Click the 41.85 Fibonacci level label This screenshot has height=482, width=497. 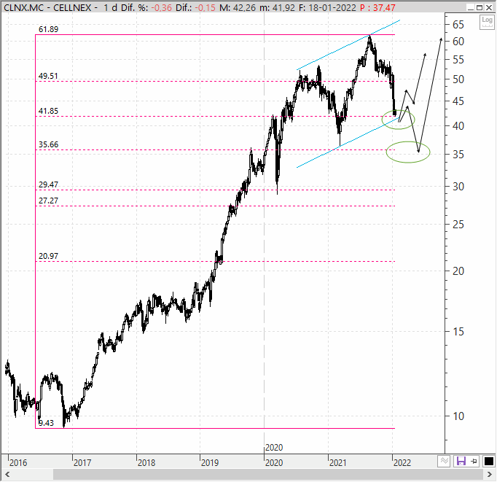click(49, 111)
